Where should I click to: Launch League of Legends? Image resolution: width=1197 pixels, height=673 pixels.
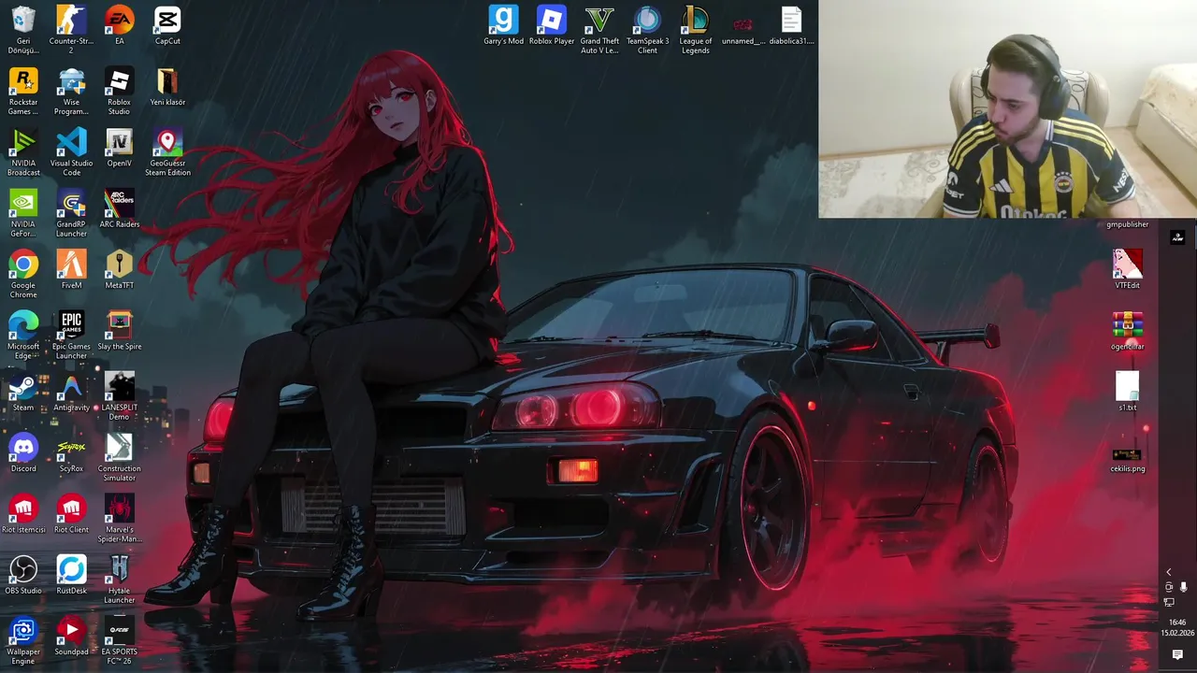click(695, 30)
